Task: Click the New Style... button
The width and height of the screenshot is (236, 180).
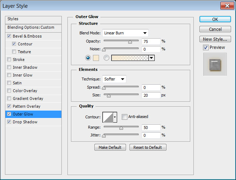Action: click(215, 39)
